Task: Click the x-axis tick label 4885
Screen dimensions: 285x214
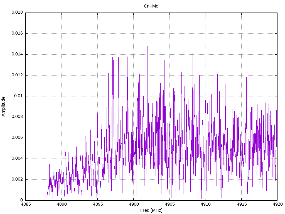Action: coord(26,204)
